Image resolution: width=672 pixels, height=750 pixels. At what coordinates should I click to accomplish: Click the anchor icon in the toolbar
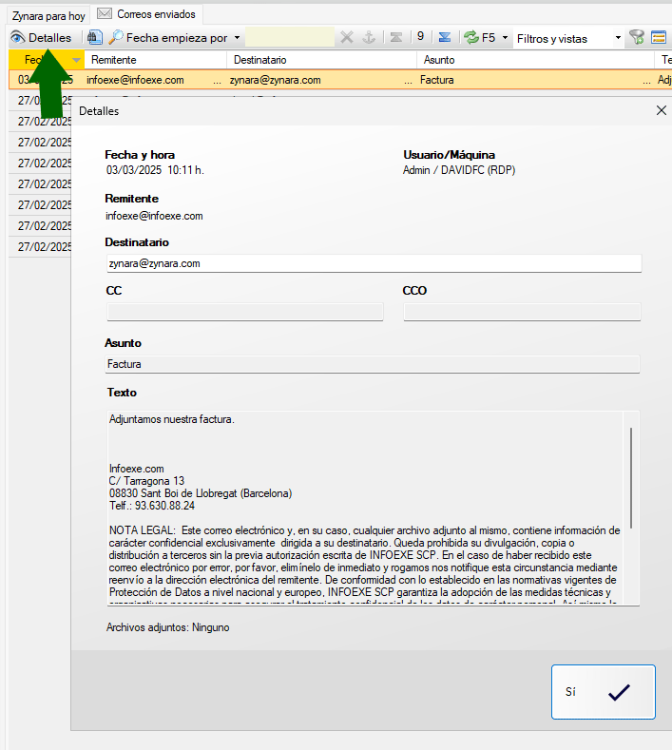(x=369, y=38)
